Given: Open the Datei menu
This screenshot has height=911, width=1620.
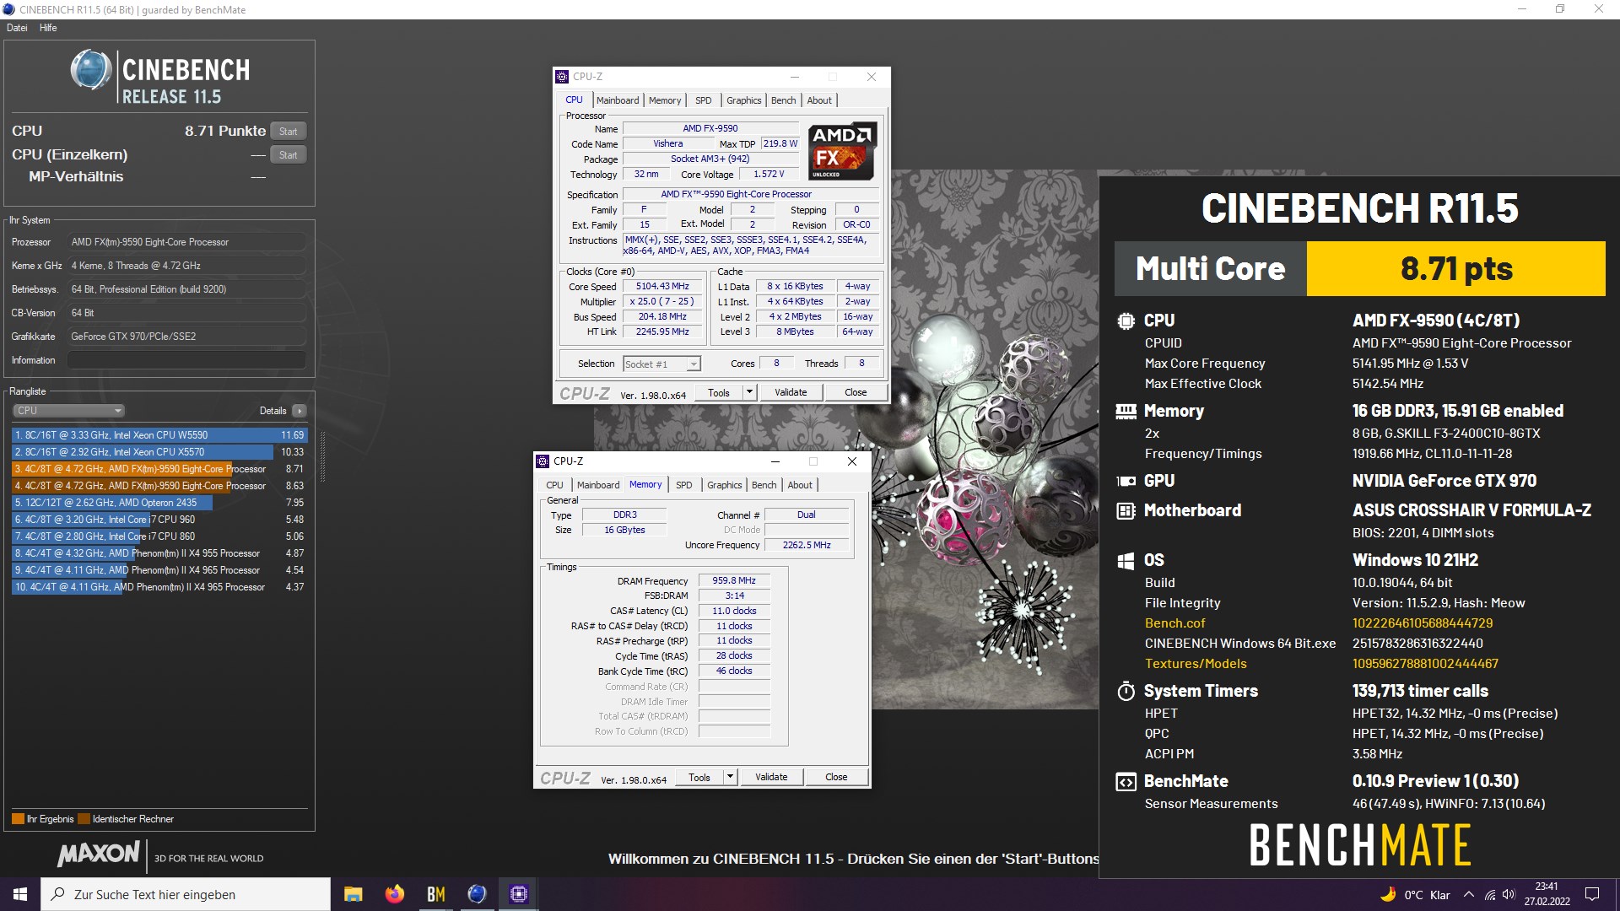Looking at the screenshot, I should click(x=17, y=28).
